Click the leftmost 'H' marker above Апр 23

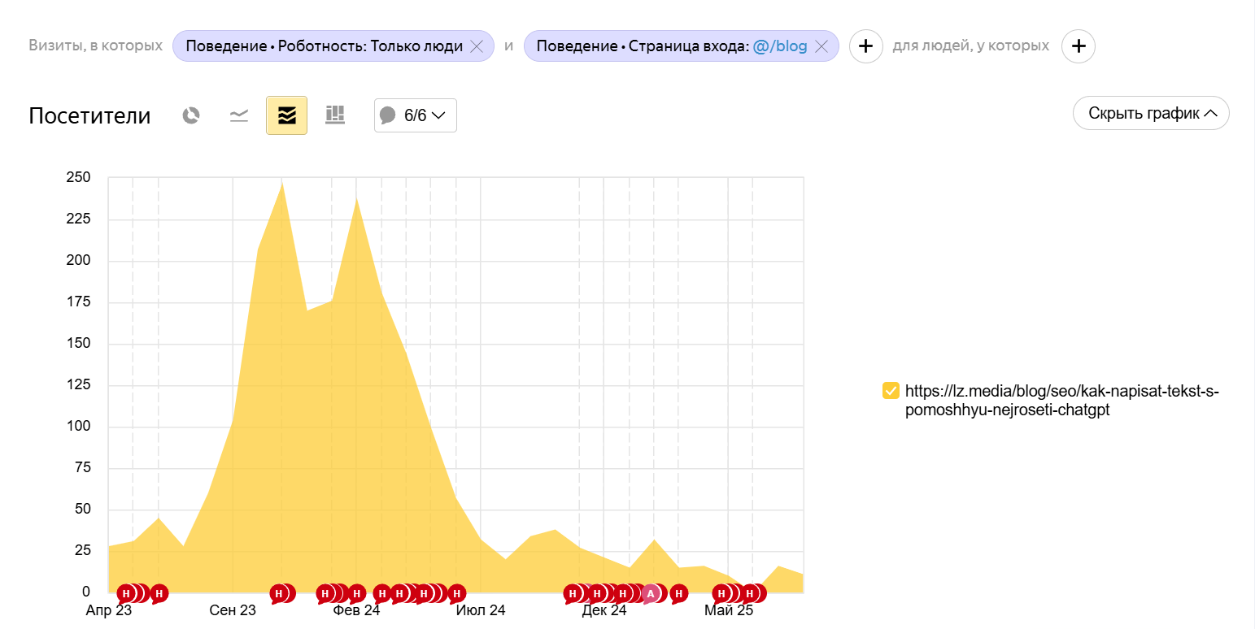click(x=125, y=593)
